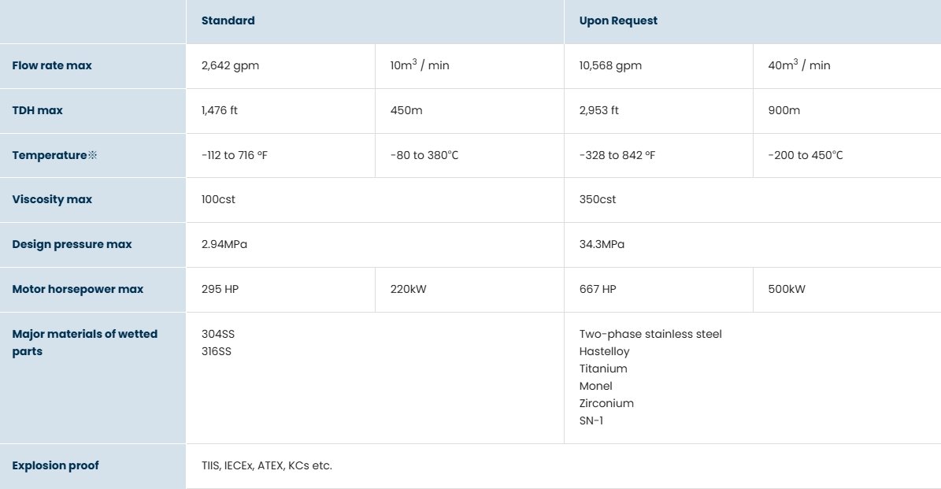Select the 2,642 gpm cell
Screen dimensions: 941x489
pos(230,65)
